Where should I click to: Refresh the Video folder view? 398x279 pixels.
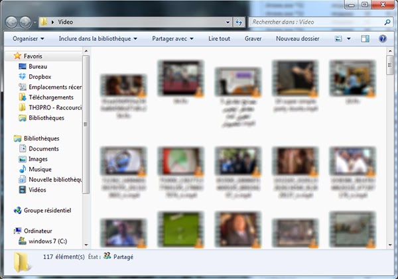click(x=239, y=23)
